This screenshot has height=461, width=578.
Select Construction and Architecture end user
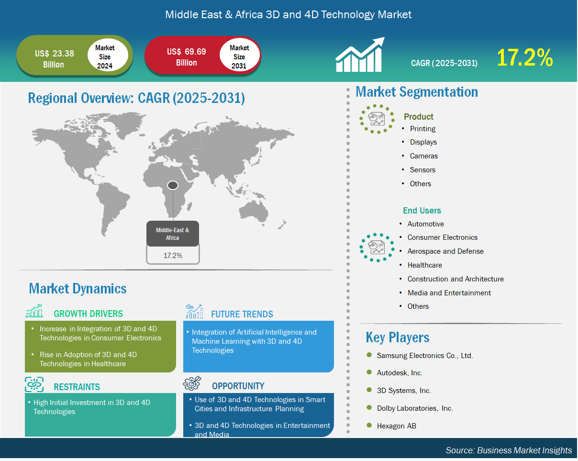click(456, 279)
